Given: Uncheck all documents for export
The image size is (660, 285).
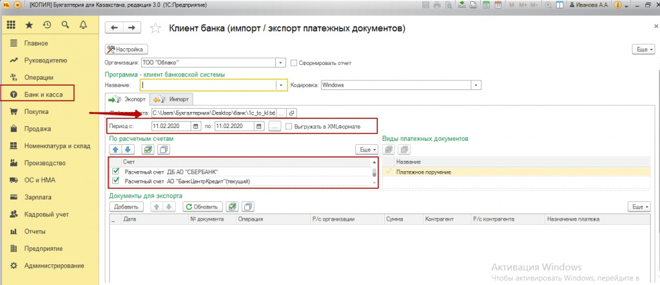Looking at the screenshot, I should pos(249,207).
